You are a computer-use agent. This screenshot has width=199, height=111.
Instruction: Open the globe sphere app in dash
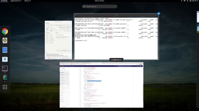pyautogui.click(x=5, y=78)
